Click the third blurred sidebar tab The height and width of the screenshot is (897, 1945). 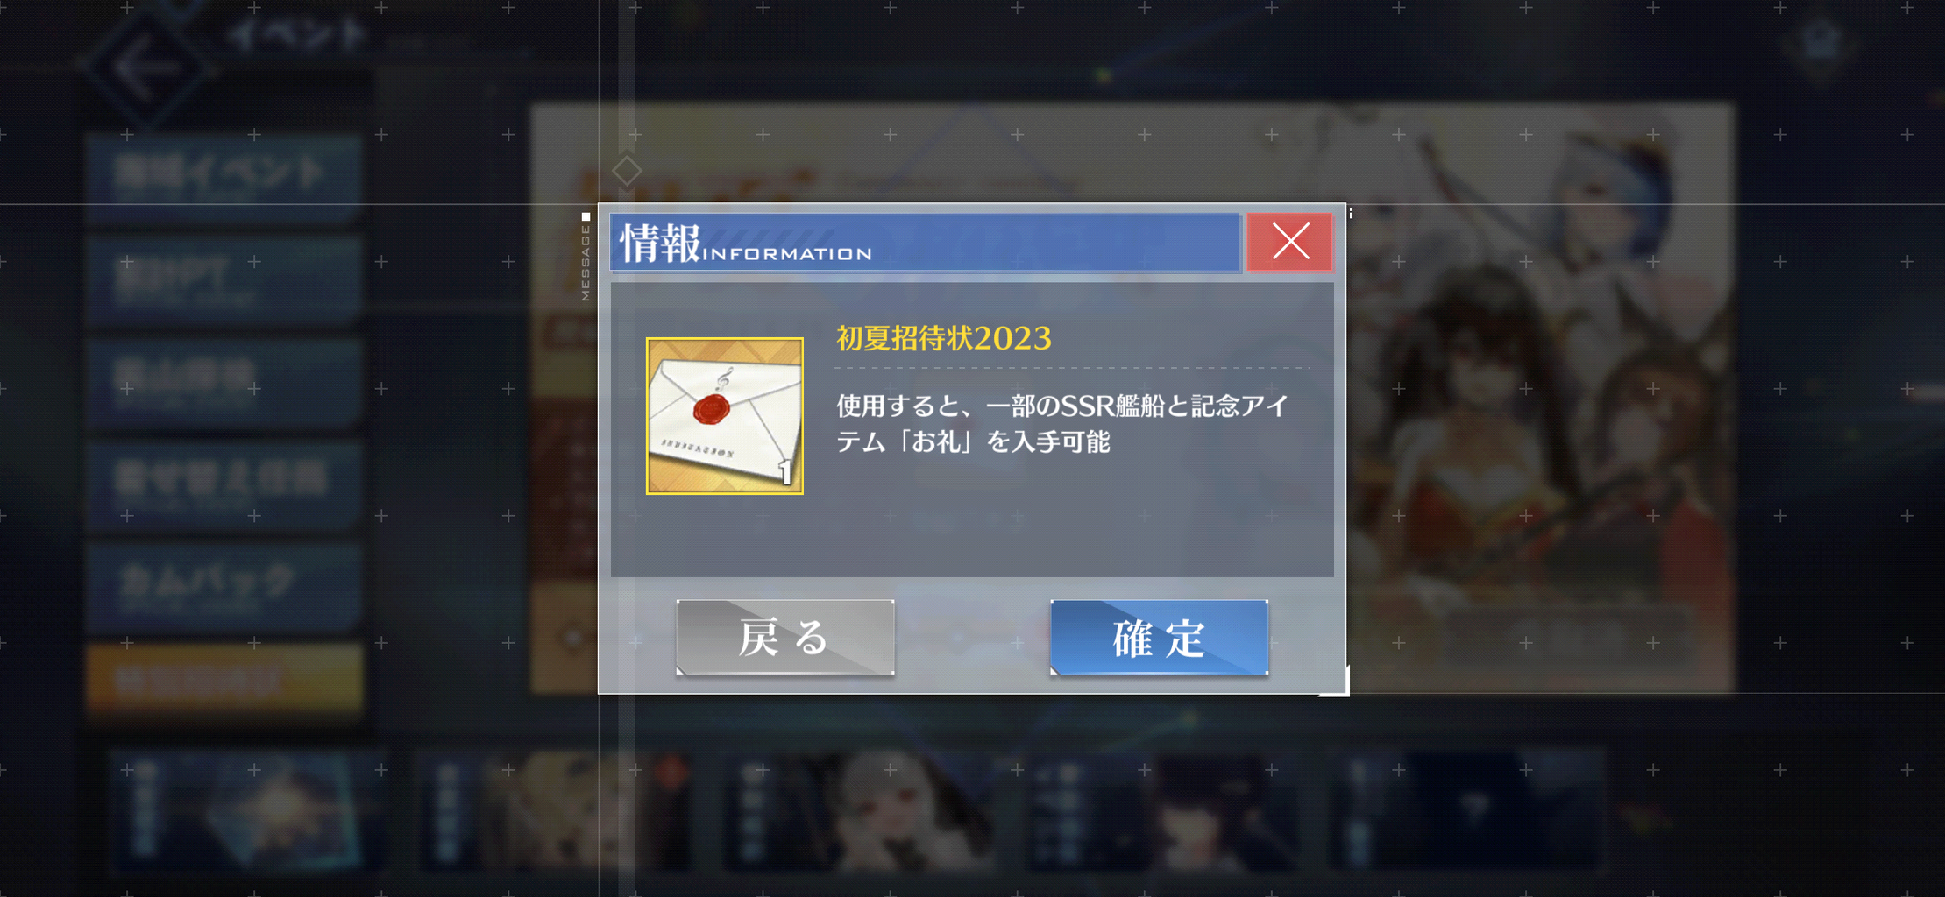(x=224, y=379)
